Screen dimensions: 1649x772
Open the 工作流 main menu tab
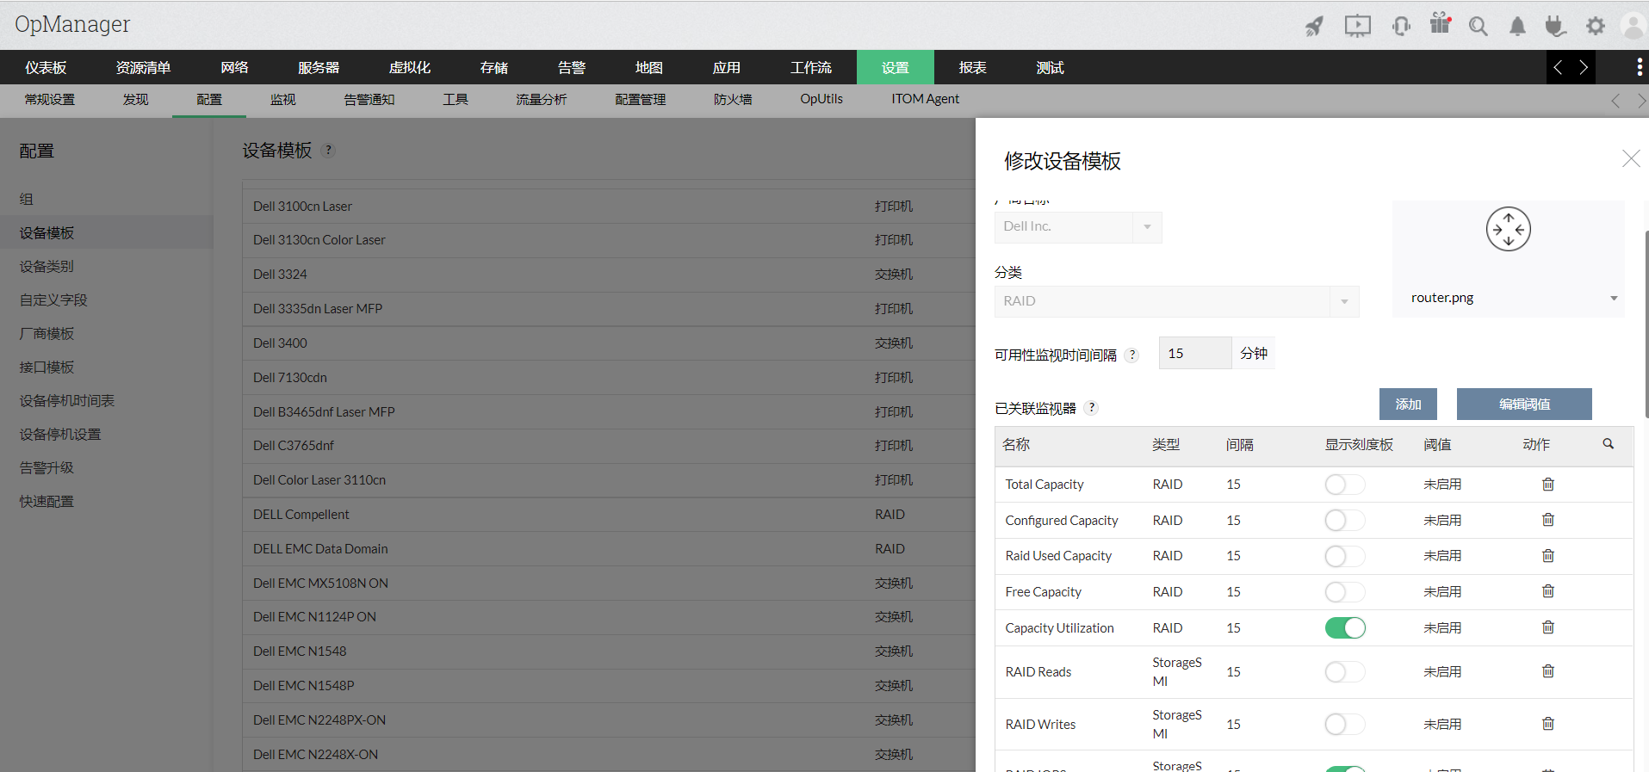coord(811,67)
